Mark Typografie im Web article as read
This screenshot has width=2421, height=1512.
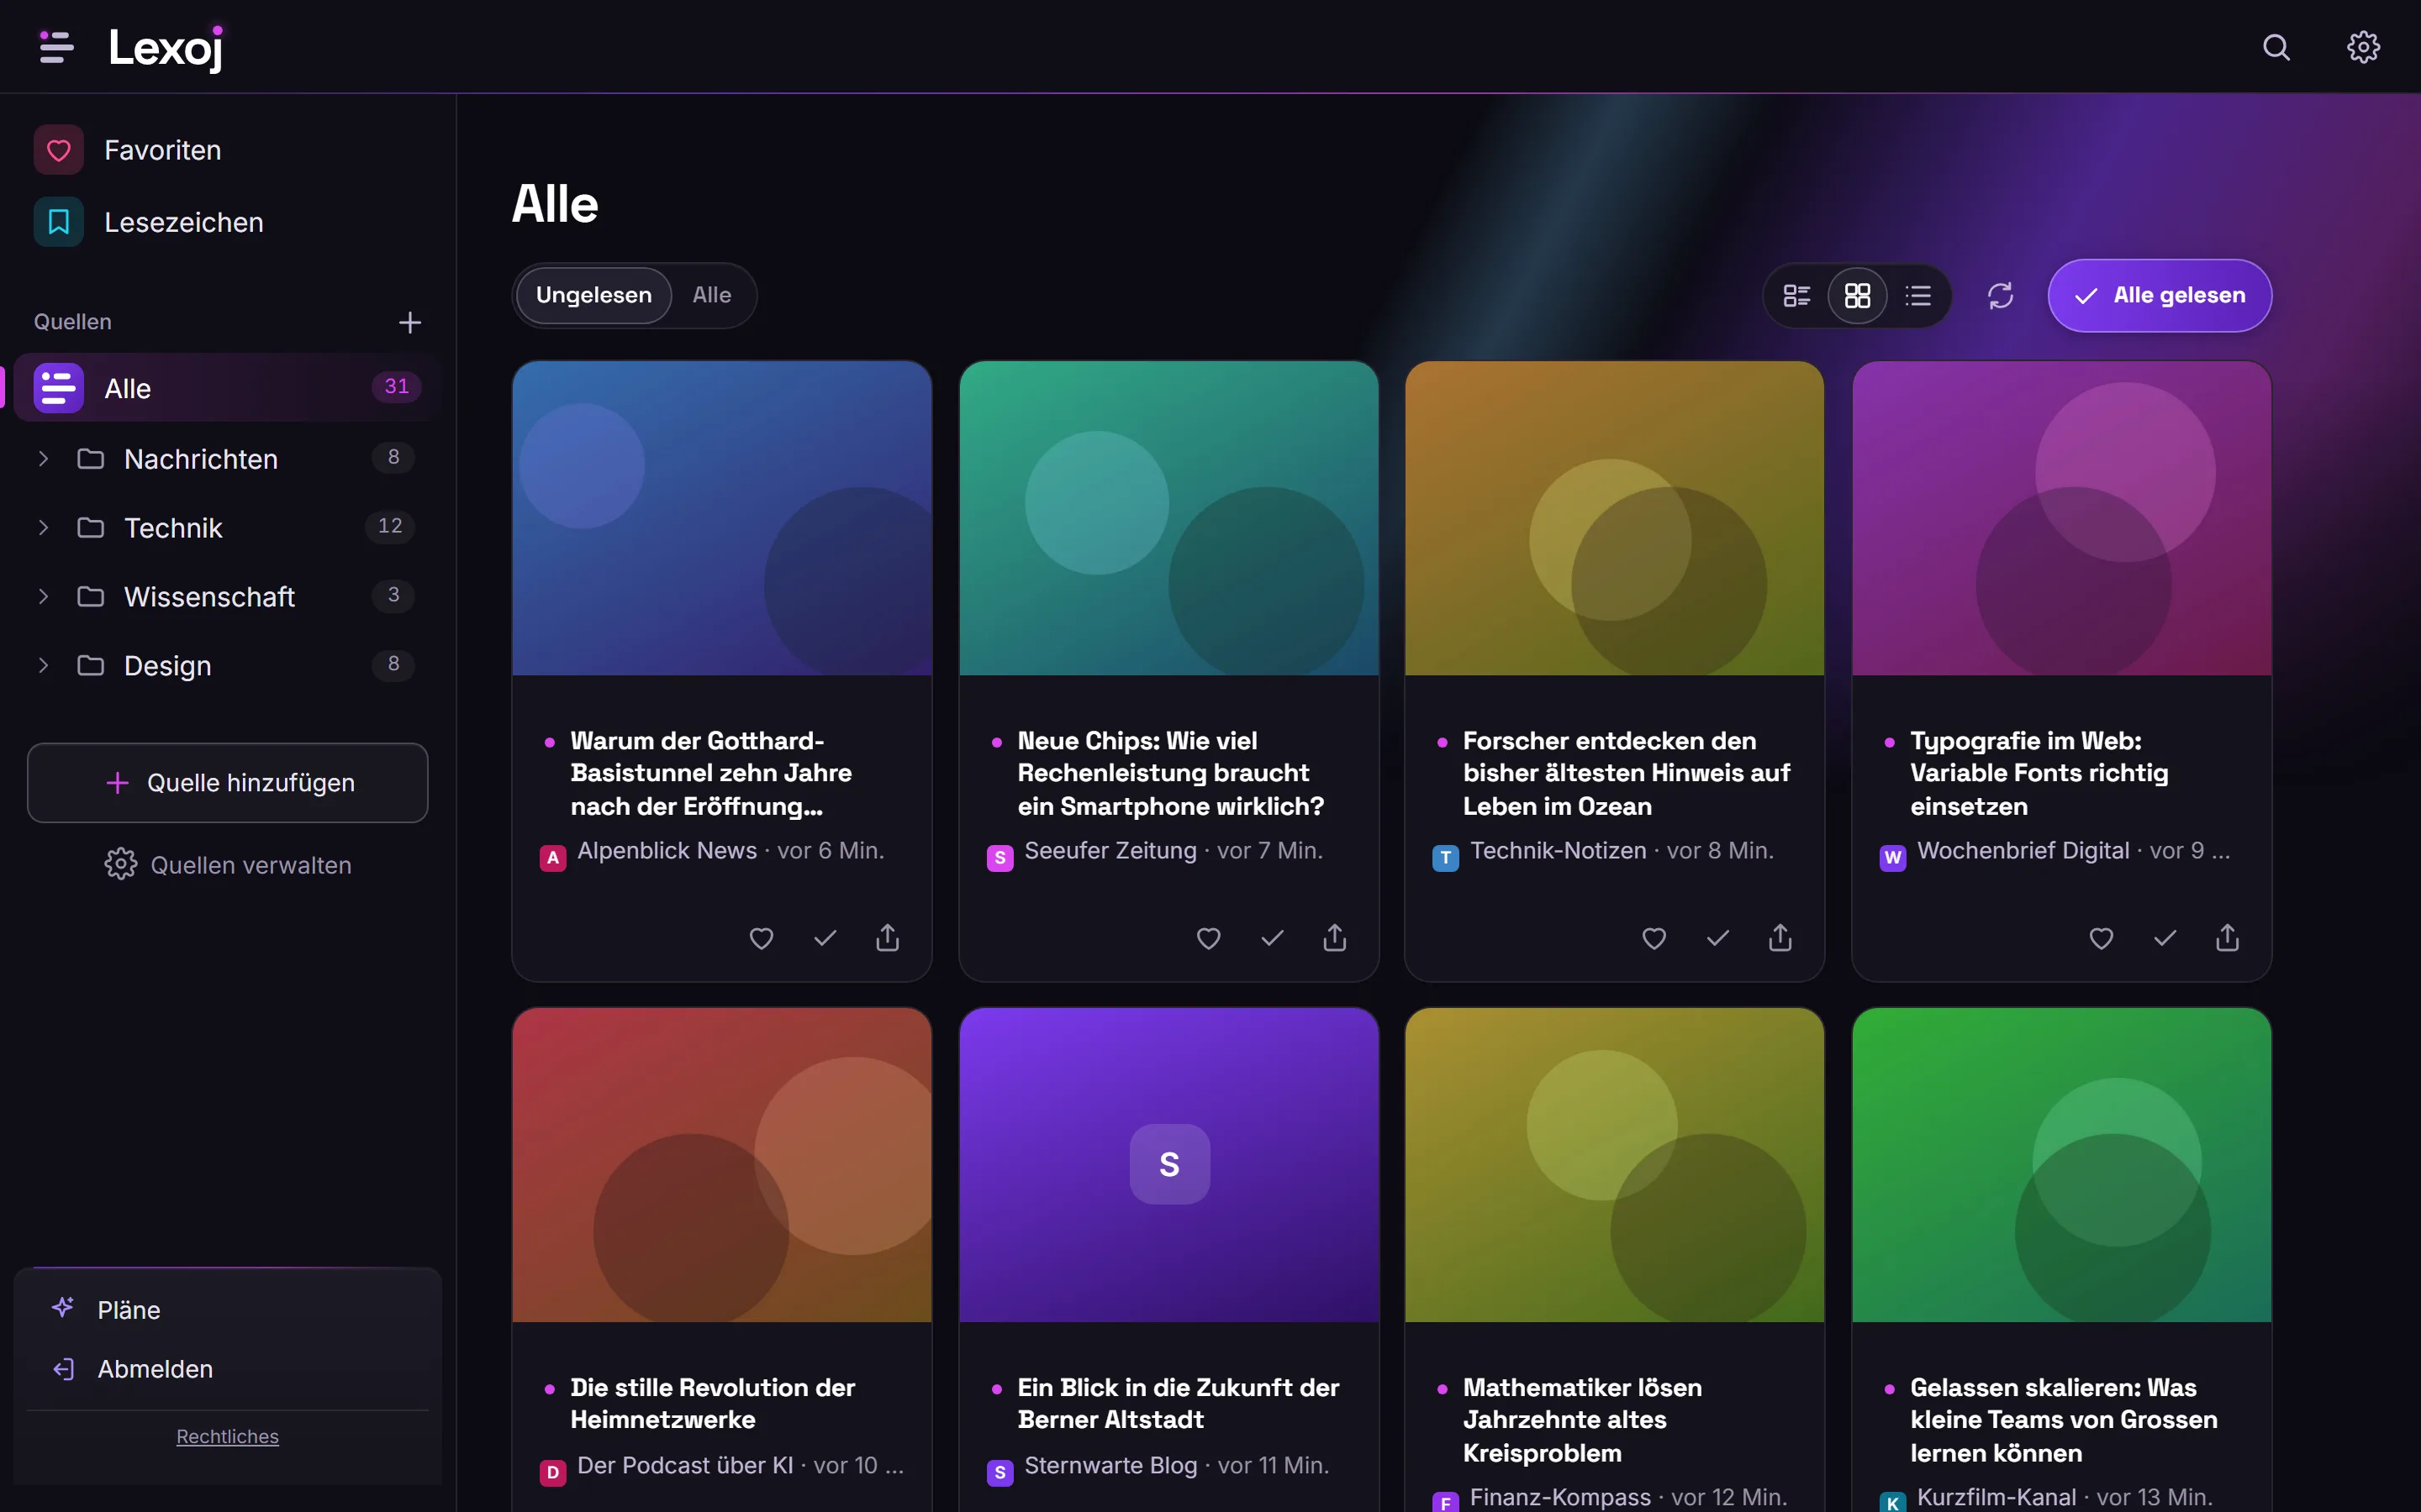pos(2164,938)
